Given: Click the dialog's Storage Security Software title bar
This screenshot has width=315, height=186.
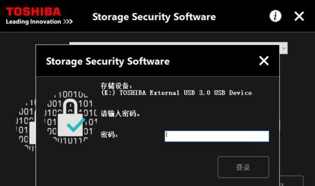Looking at the screenshot, I should coord(157,61).
